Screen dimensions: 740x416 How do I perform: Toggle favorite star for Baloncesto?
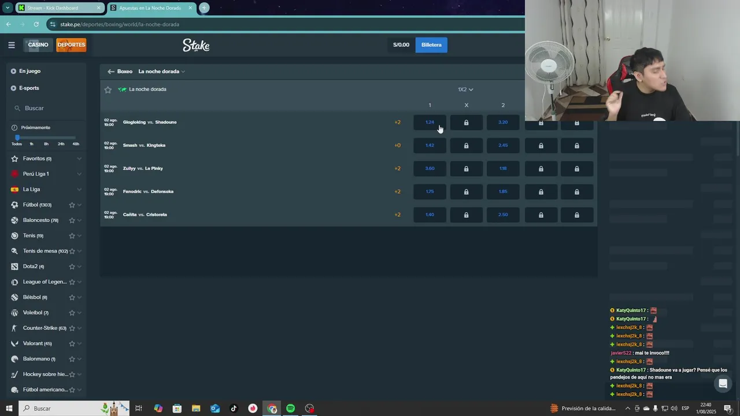[72, 220]
